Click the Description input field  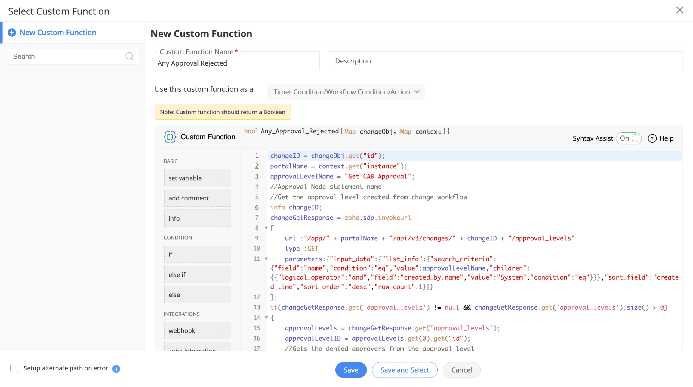(x=505, y=61)
